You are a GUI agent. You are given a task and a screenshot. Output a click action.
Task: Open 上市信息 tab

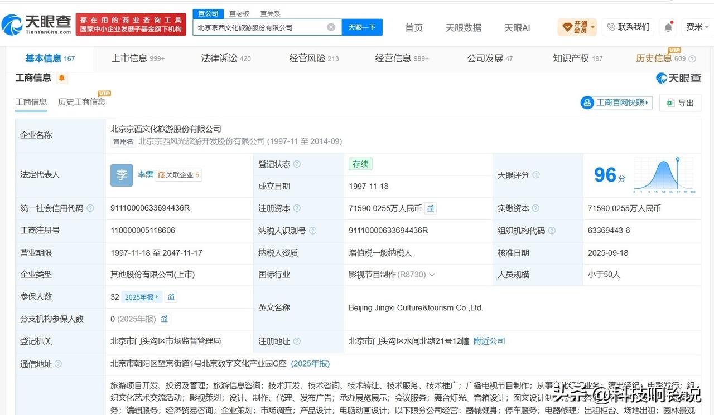click(x=138, y=58)
